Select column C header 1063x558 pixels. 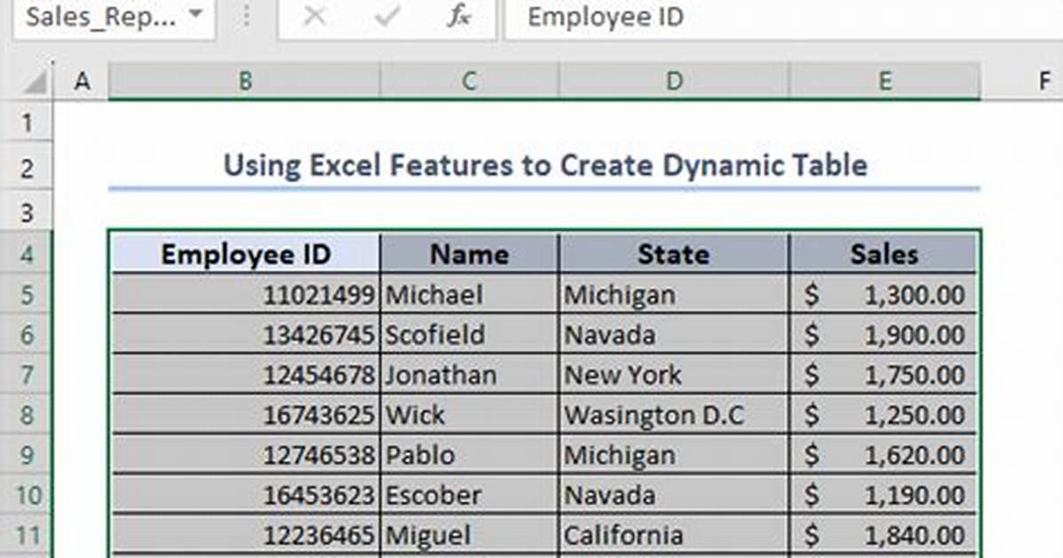469,82
